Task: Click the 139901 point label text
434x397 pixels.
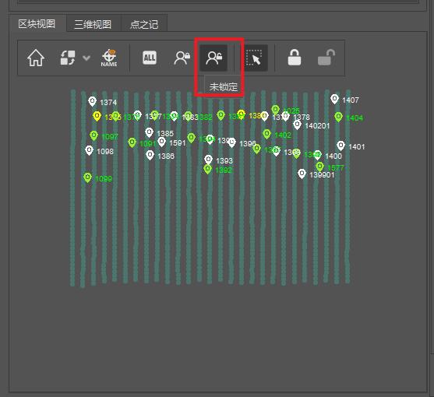Action: (x=322, y=175)
